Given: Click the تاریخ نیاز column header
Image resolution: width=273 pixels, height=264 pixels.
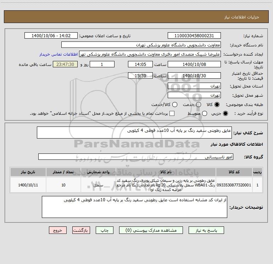Looking at the screenshot, I should [x=28, y=172].
